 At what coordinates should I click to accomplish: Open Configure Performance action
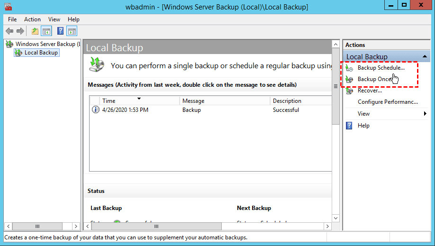[x=388, y=102]
